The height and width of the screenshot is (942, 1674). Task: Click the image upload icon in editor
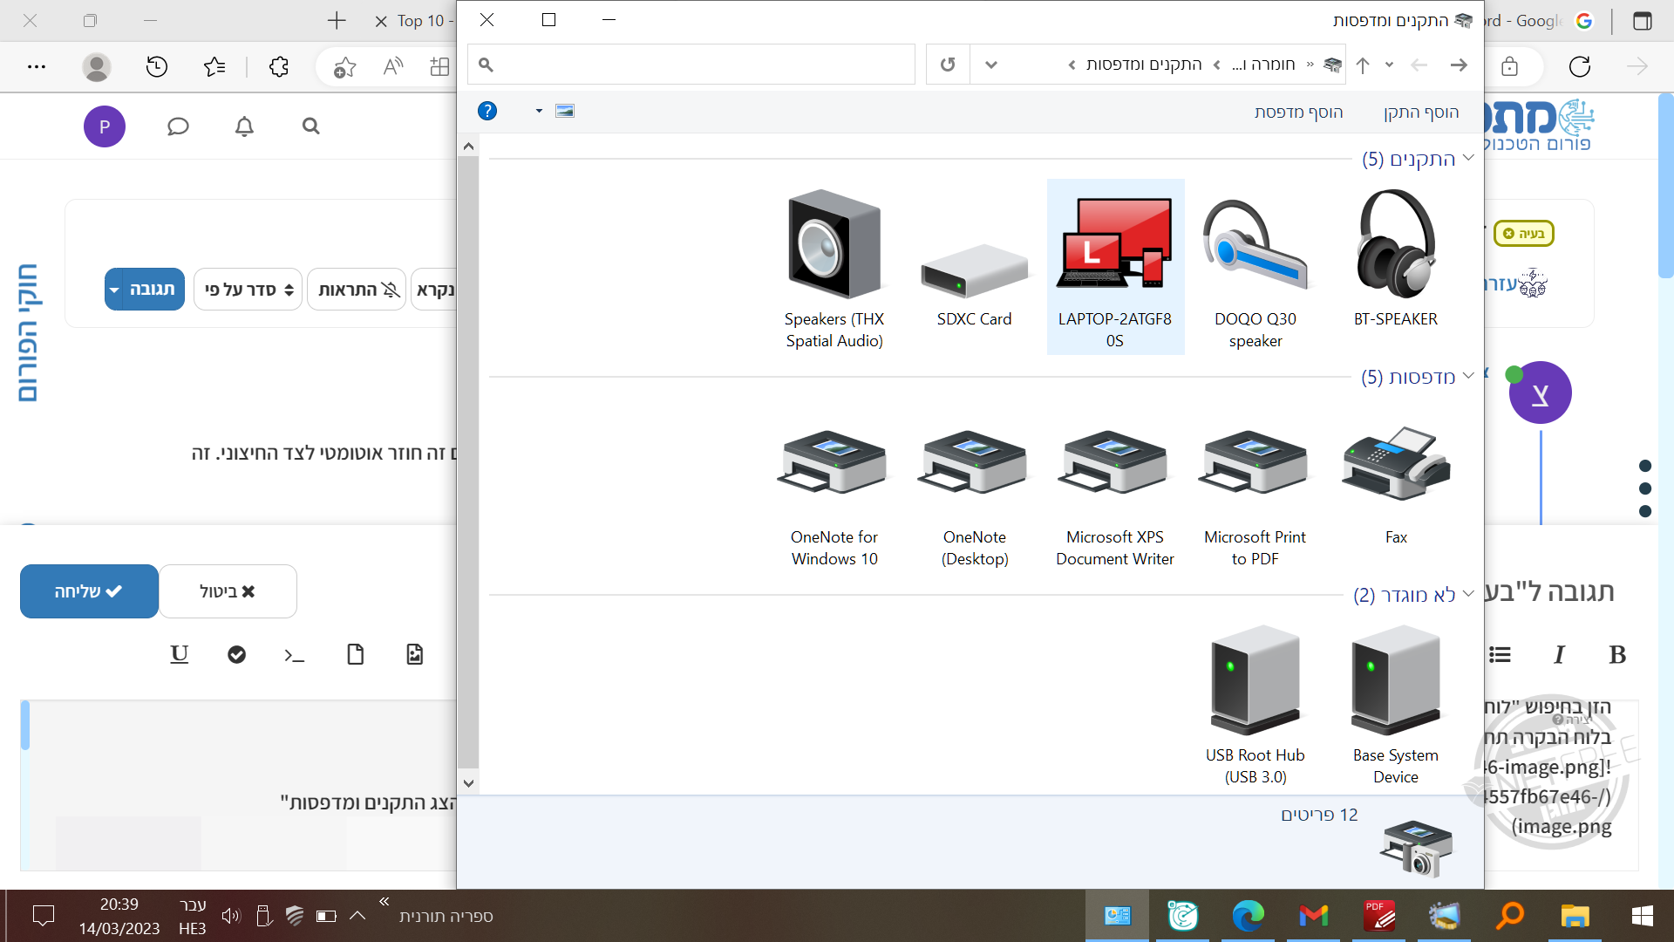click(x=414, y=654)
